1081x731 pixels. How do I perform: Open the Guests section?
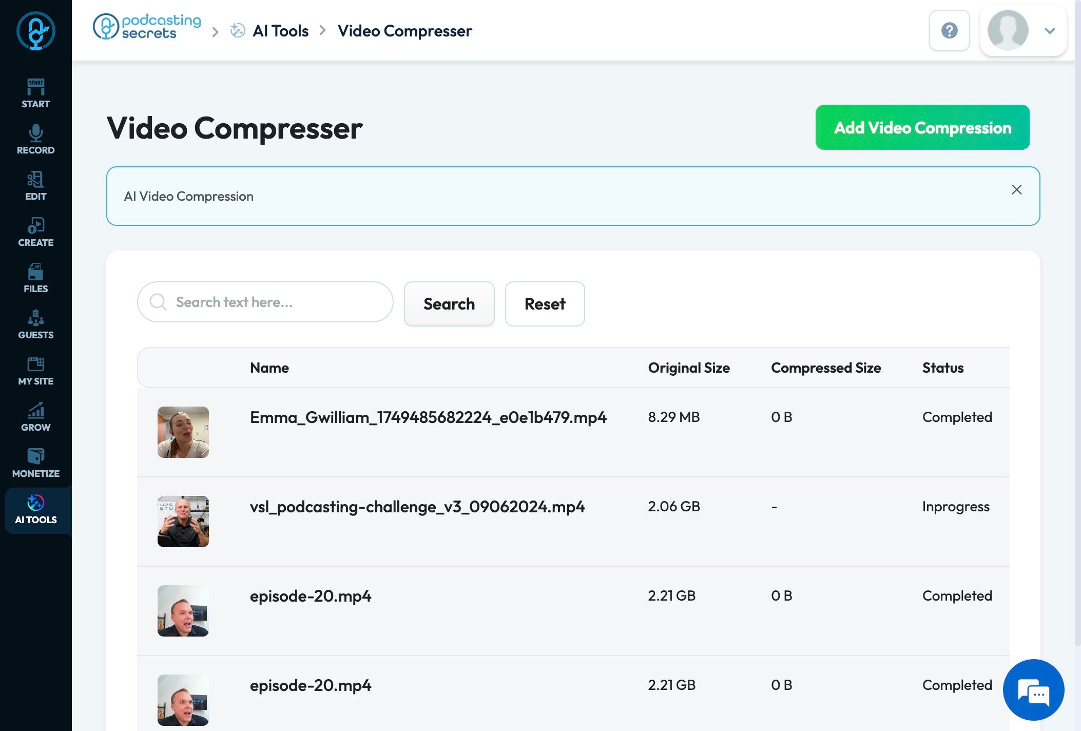point(35,324)
